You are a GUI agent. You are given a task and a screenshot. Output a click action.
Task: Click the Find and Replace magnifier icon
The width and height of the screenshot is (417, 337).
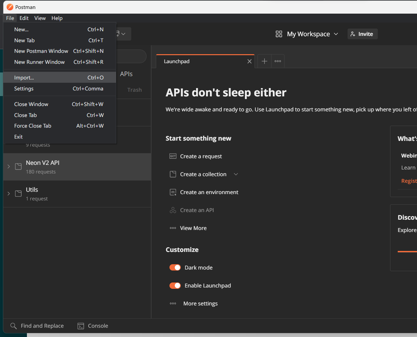click(x=13, y=326)
